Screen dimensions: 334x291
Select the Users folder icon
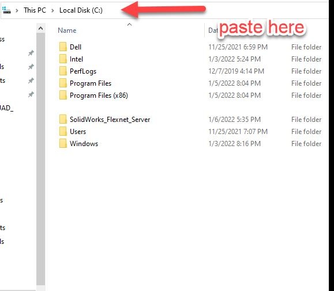(63, 132)
